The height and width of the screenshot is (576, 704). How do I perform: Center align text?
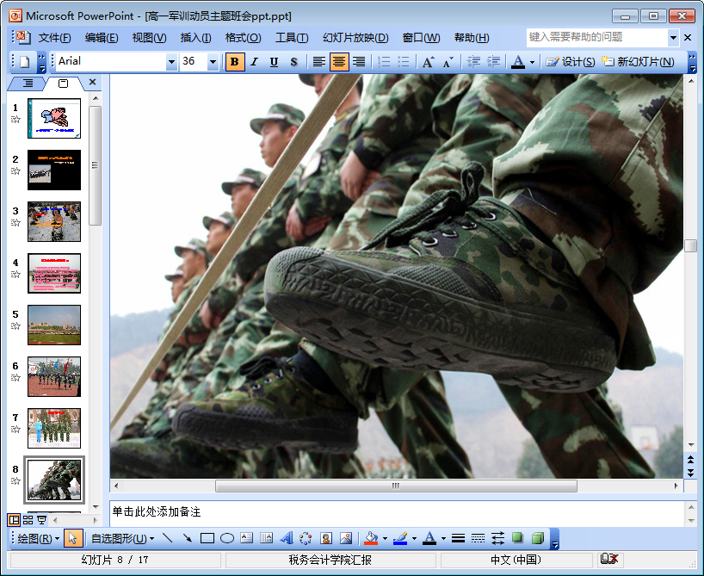[x=339, y=61]
